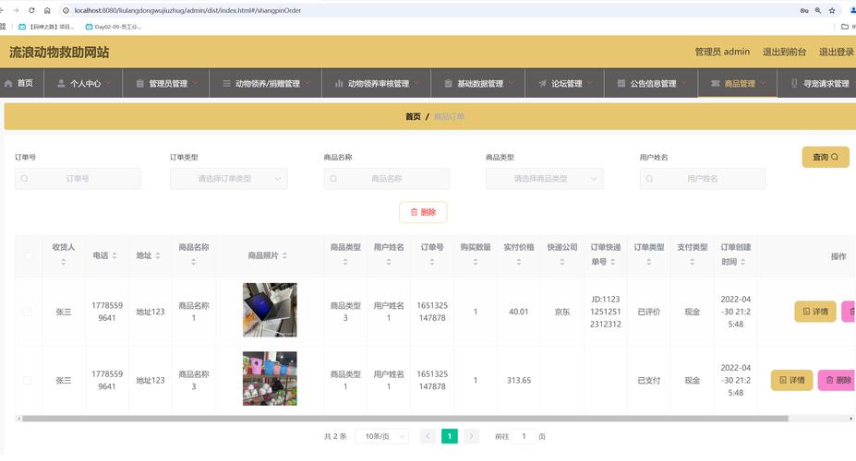This screenshot has height=461, width=856.
Task: Click the 已评价 order status cell
Action: pyautogui.click(x=649, y=312)
